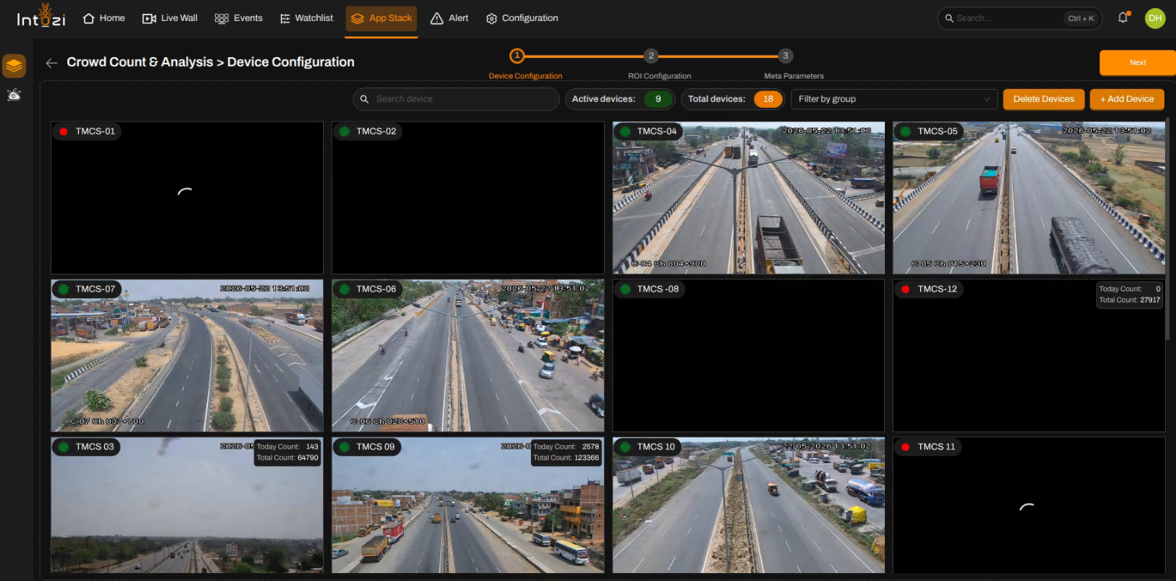Select the TMCS-04 camera thumbnail

click(x=748, y=198)
